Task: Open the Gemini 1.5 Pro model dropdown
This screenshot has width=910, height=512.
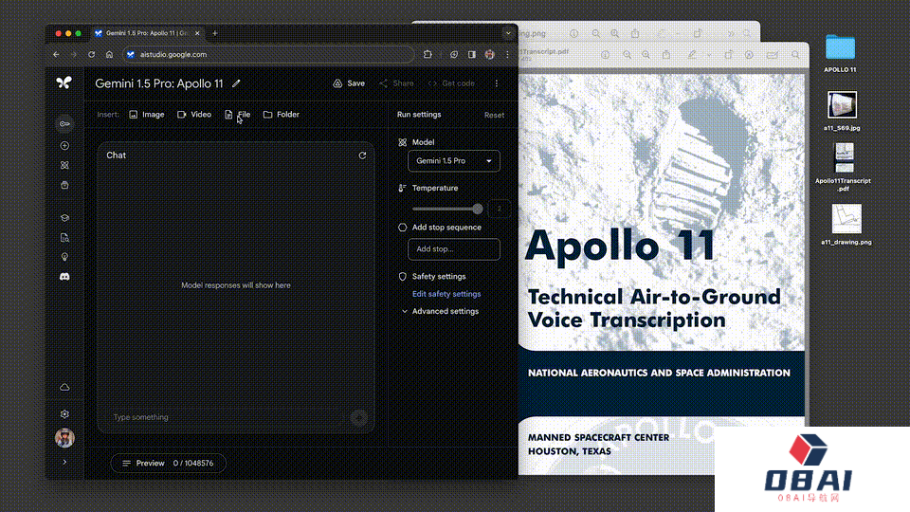Action: click(x=454, y=161)
